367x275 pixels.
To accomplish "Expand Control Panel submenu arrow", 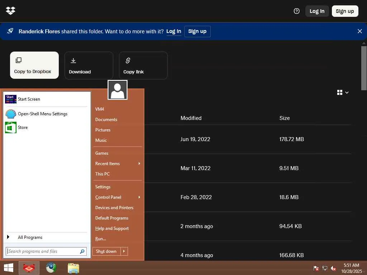I will point(139,197).
